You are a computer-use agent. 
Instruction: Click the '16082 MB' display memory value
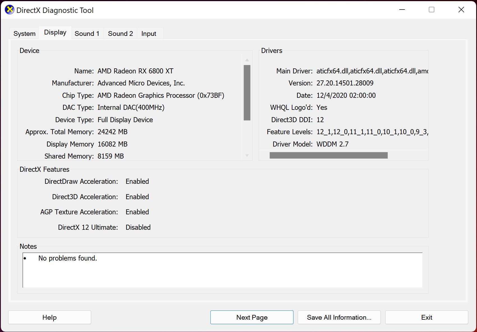pyautogui.click(x=113, y=144)
